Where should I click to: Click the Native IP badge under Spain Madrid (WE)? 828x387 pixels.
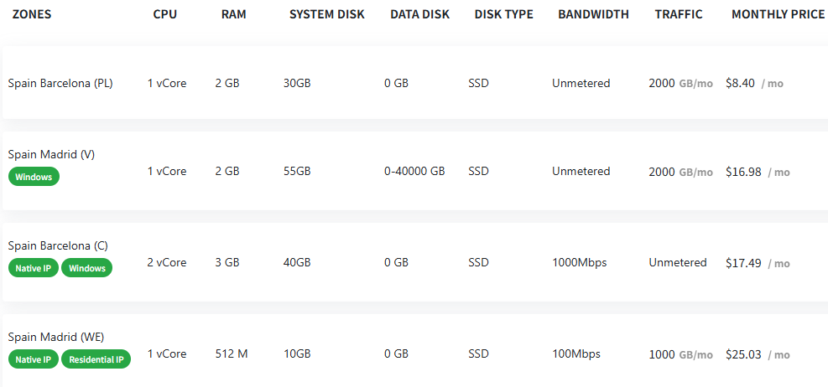34,359
